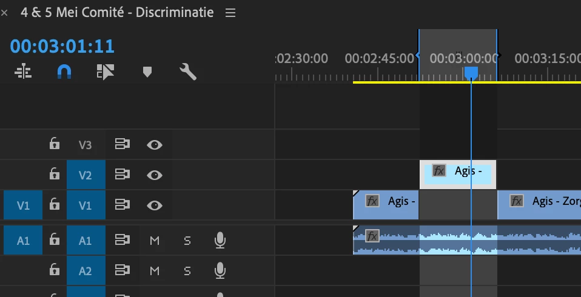The image size is (581, 297).
Task: Click fx badge on the A1 audio clip
Action: coord(372,236)
